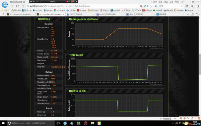The image size is (201, 126).
Task: Open the downloads arrow icon
Action: [198, 6]
